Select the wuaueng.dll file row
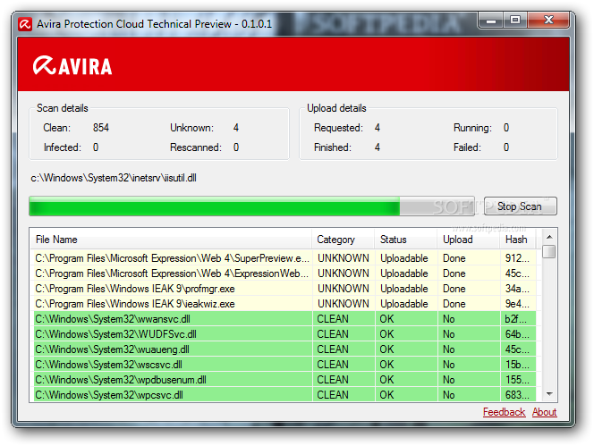 pyautogui.click(x=284, y=349)
